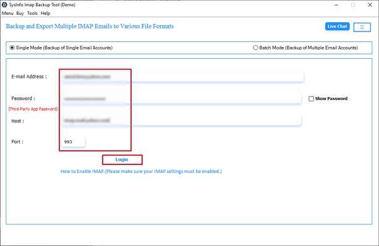
Task: Click the Login button
Action: tap(122, 159)
